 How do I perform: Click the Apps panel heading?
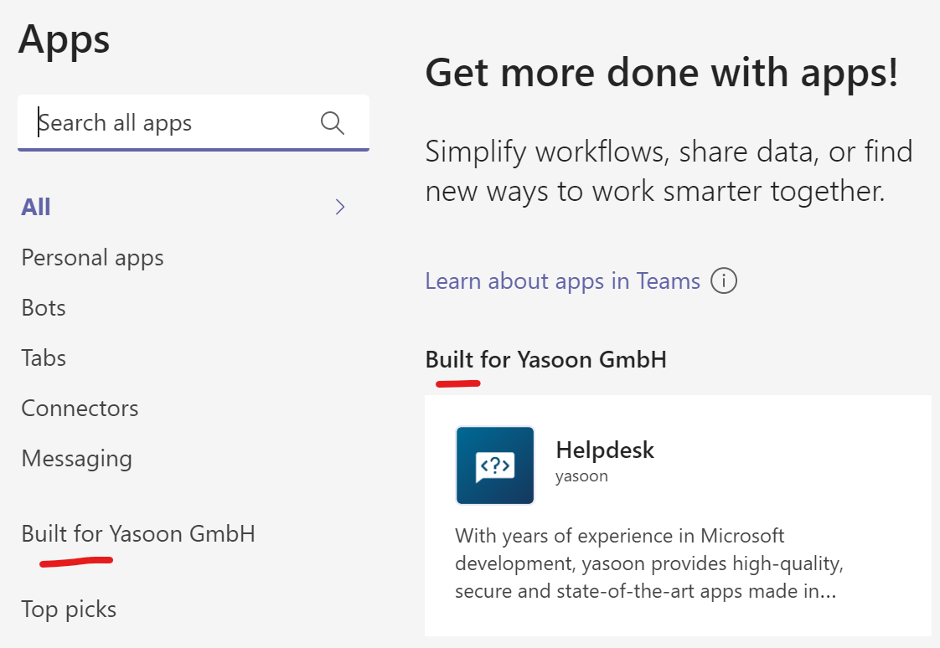coord(64,39)
